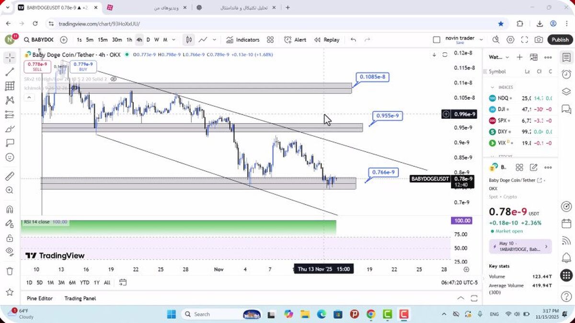The width and height of the screenshot is (575, 323).
Task: Select the YTD date range
Action: coord(85,282)
